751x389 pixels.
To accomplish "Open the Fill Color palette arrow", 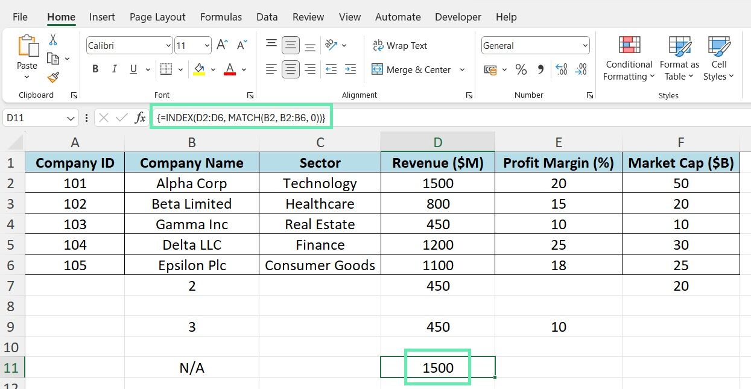I will pos(213,70).
